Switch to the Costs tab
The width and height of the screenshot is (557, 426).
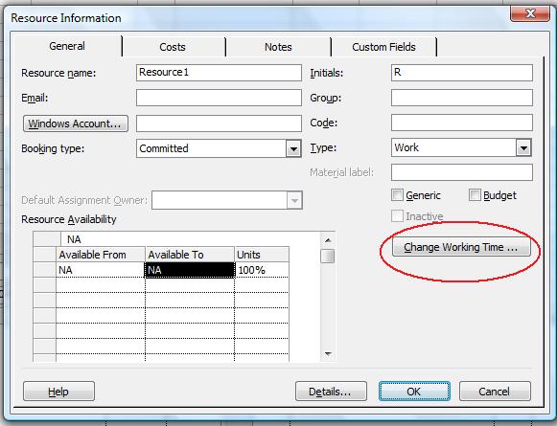pos(174,47)
